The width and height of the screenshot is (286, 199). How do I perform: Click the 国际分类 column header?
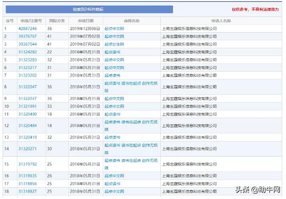pos(57,21)
